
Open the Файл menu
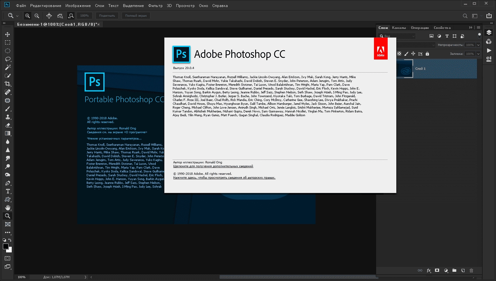tap(21, 6)
